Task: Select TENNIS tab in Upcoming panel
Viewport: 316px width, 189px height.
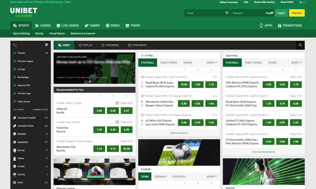Action: pos(272,63)
